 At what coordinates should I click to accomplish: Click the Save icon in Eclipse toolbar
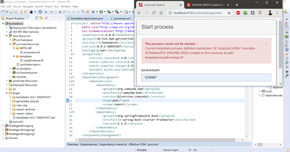(x=11, y=12)
